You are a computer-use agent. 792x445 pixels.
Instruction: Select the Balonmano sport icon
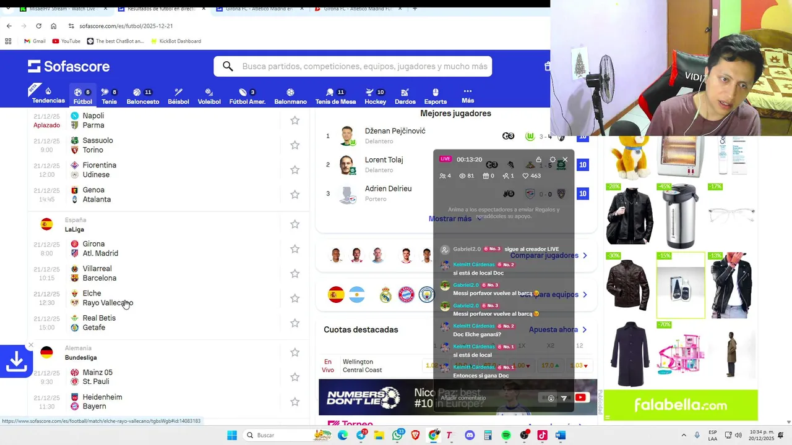pyautogui.click(x=290, y=92)
